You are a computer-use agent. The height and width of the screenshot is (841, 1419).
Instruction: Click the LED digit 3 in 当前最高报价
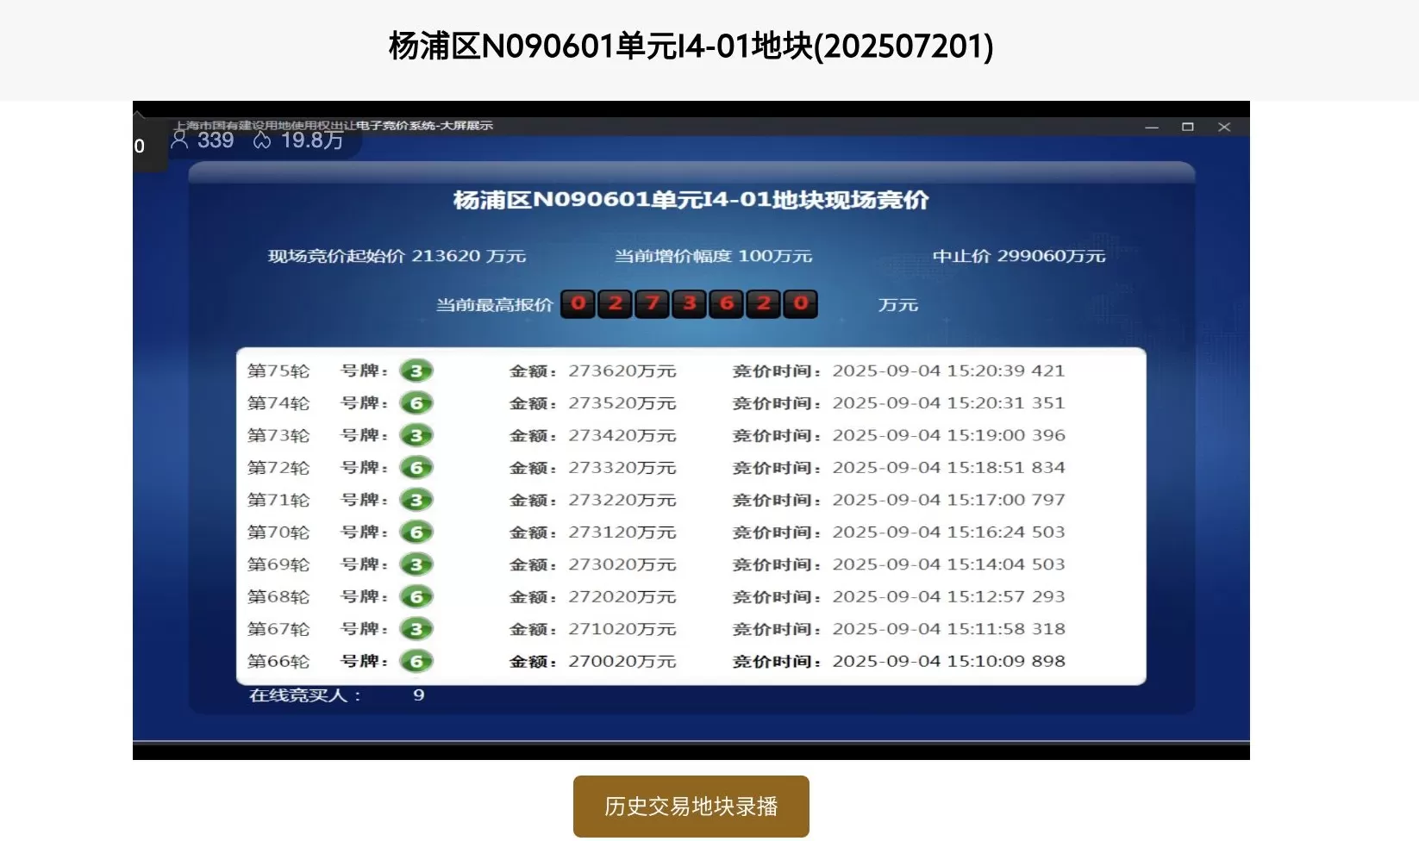[689, 303]
